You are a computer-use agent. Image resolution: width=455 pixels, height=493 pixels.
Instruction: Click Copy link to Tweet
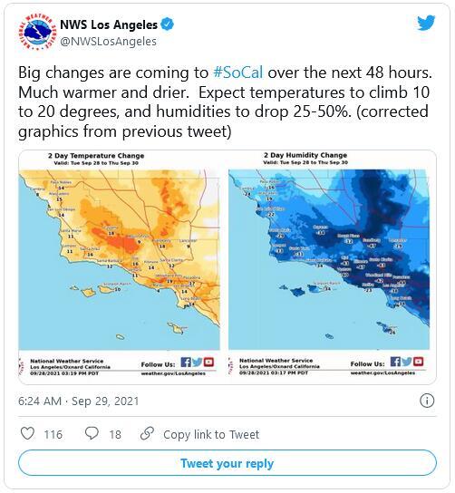[x=211, y=434]
